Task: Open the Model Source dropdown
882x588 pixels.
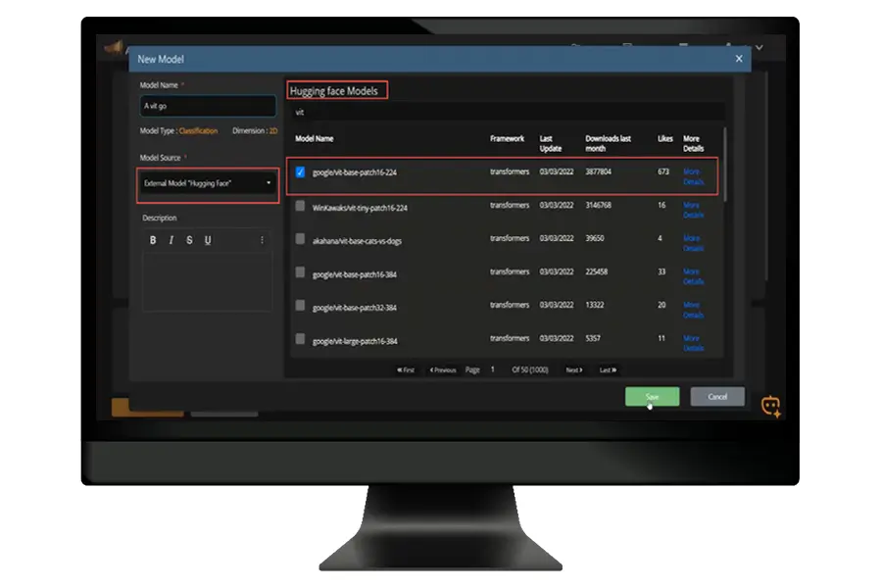Action: (208, 183)
